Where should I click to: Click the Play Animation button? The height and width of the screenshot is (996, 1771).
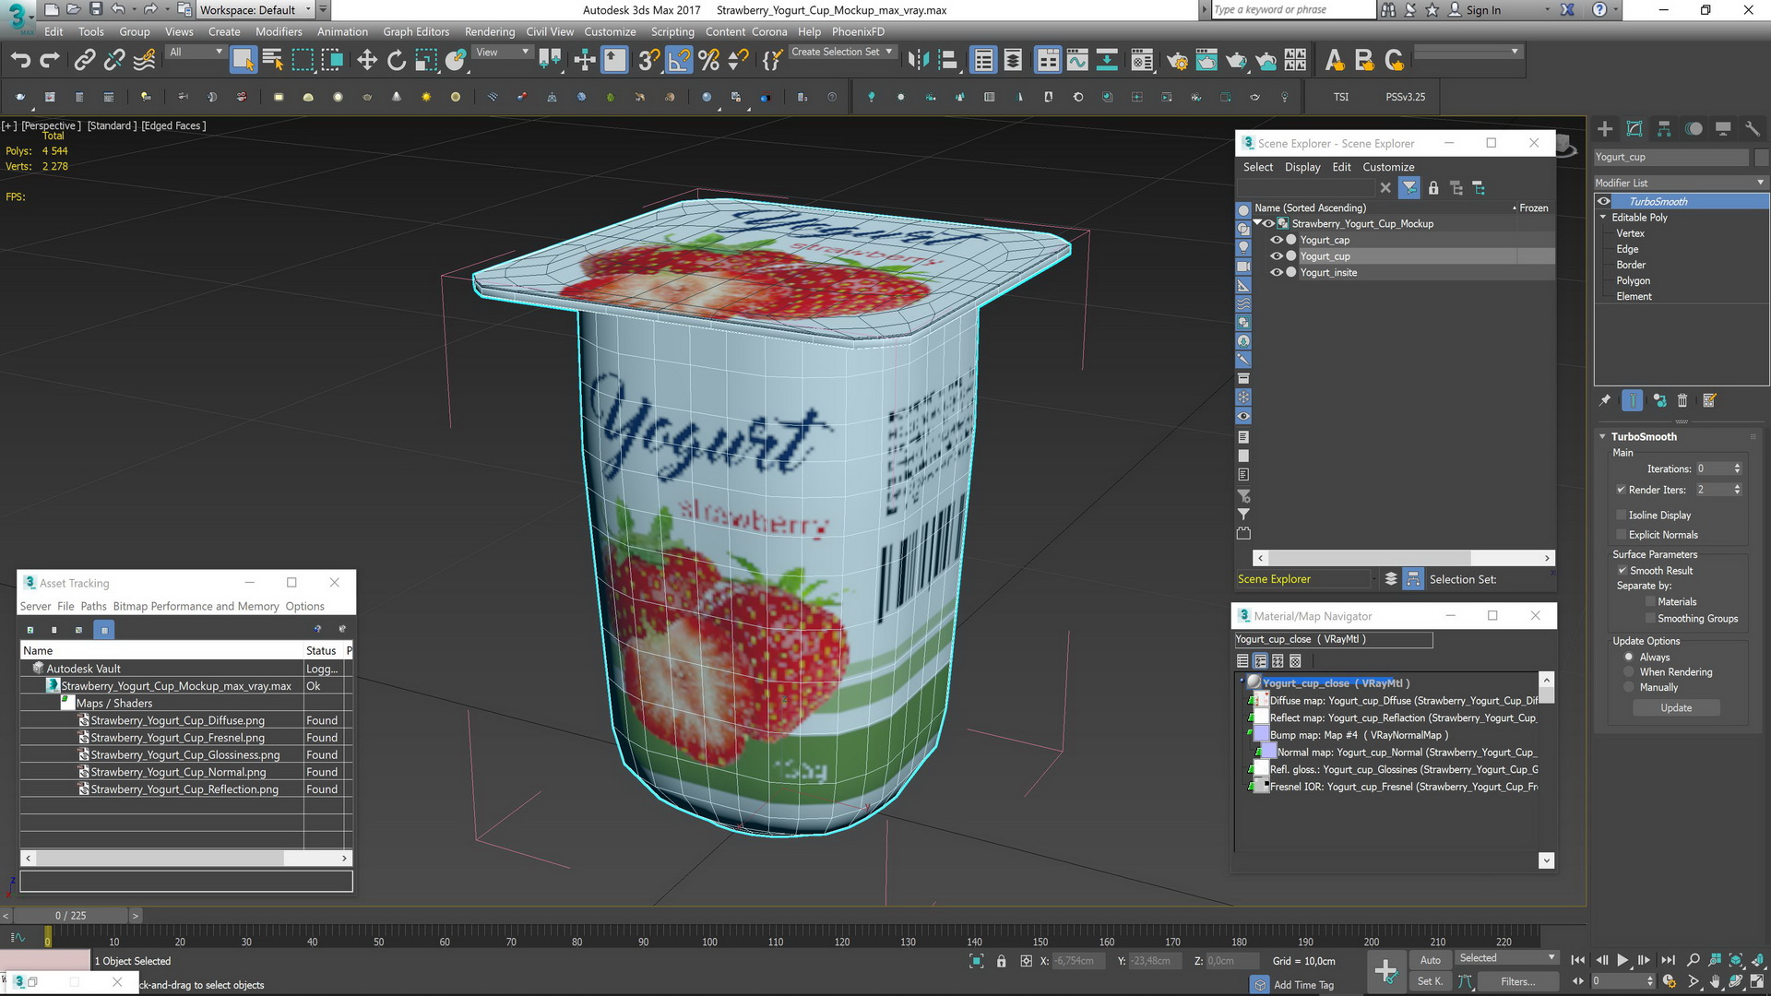(1622, 960)
